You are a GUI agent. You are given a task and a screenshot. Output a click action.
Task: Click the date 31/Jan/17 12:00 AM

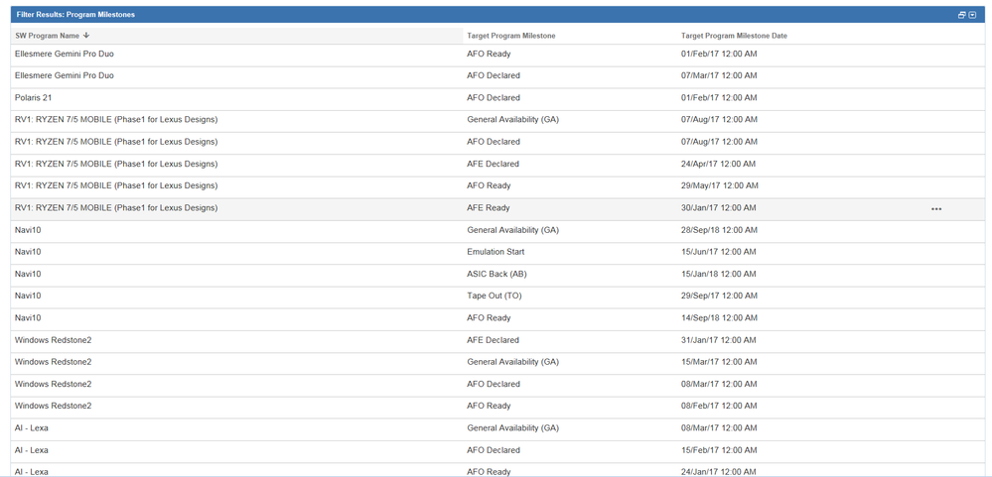tap(718, 340)
